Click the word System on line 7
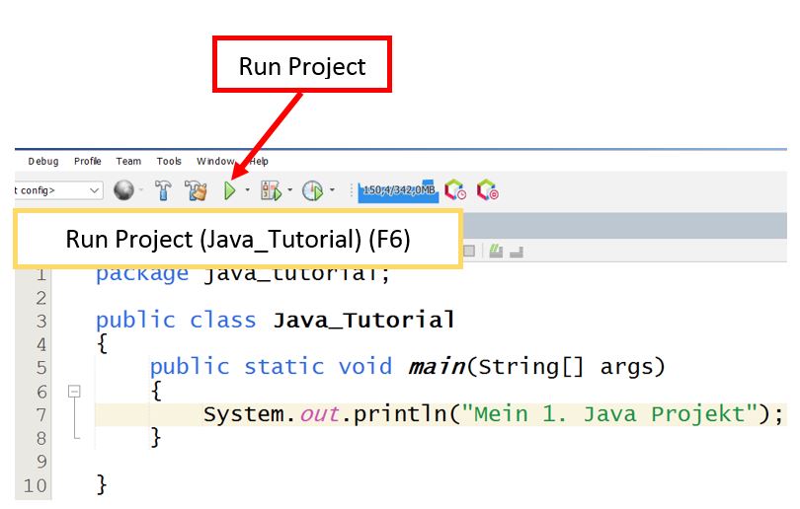This screenshot has width=800, height=509. pos(243,414)
